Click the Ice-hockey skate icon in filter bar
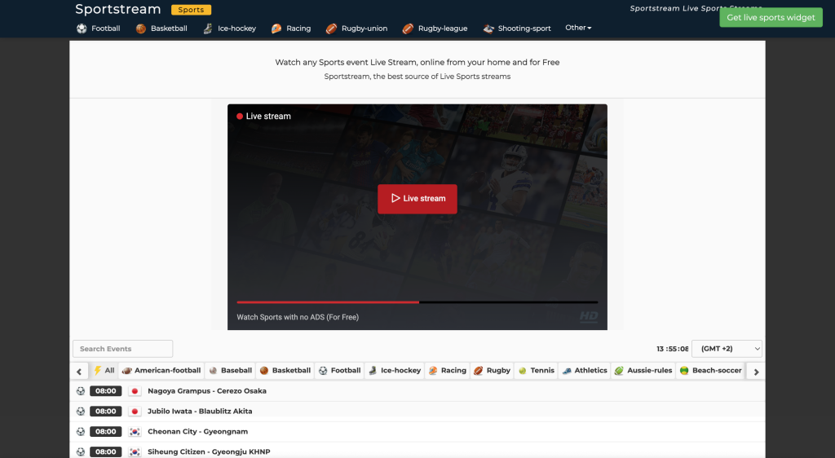Image resolution: width=835 pixels, height=458 pixels. (373, 371)
